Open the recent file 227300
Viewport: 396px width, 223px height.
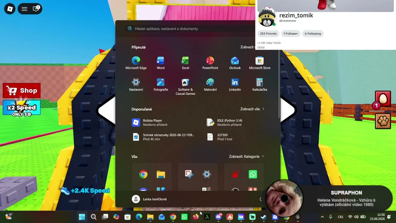[x=235, y=137]
